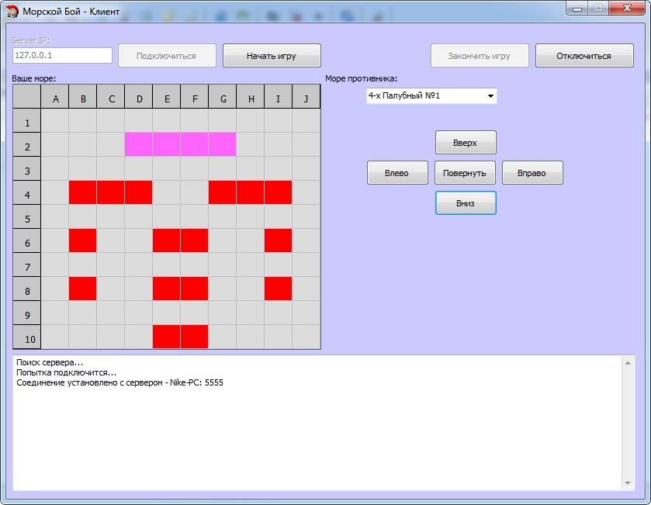Click row header 1 of the grid

27,121
